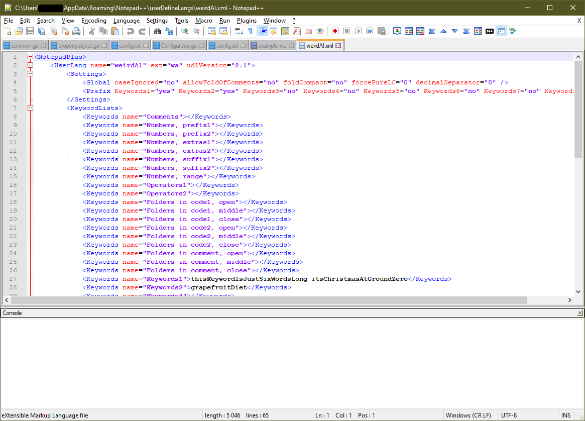Collapse the NotepadPlus node on line 1

click(x=30, y=57)
